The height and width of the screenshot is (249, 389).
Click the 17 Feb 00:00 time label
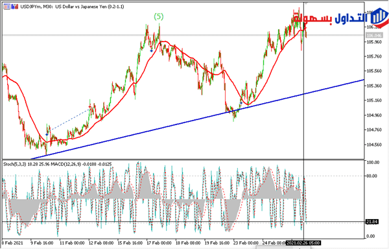[159, 243]
